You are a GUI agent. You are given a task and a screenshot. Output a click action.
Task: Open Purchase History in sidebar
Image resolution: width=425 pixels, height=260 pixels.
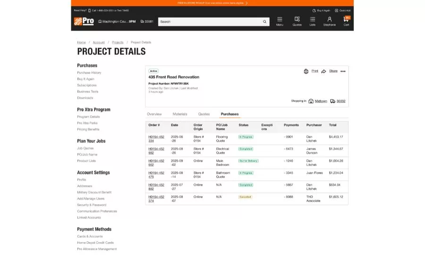[89, 73]
